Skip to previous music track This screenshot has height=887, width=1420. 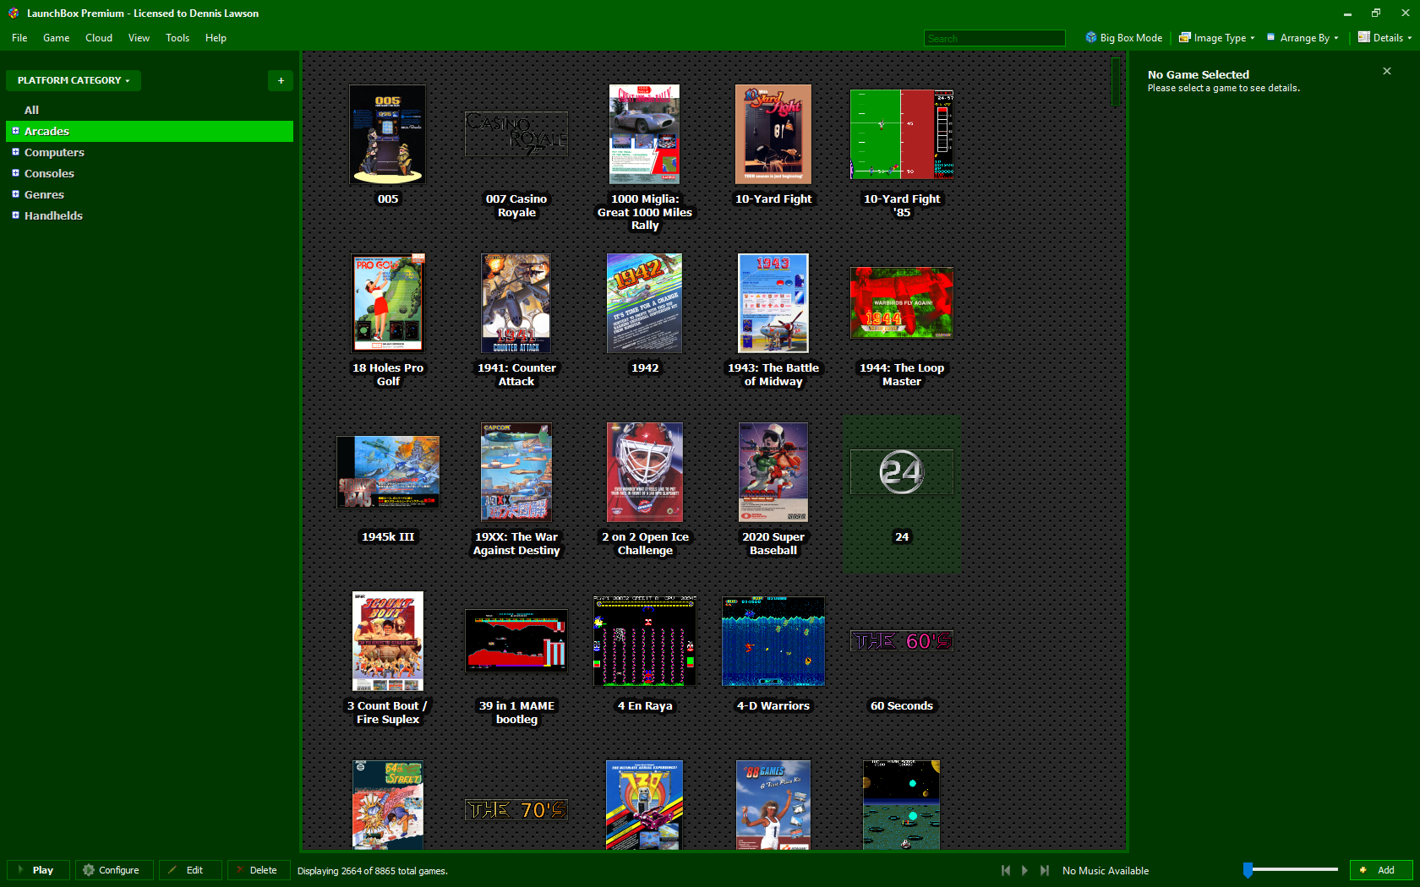[x=1006, y=870]
